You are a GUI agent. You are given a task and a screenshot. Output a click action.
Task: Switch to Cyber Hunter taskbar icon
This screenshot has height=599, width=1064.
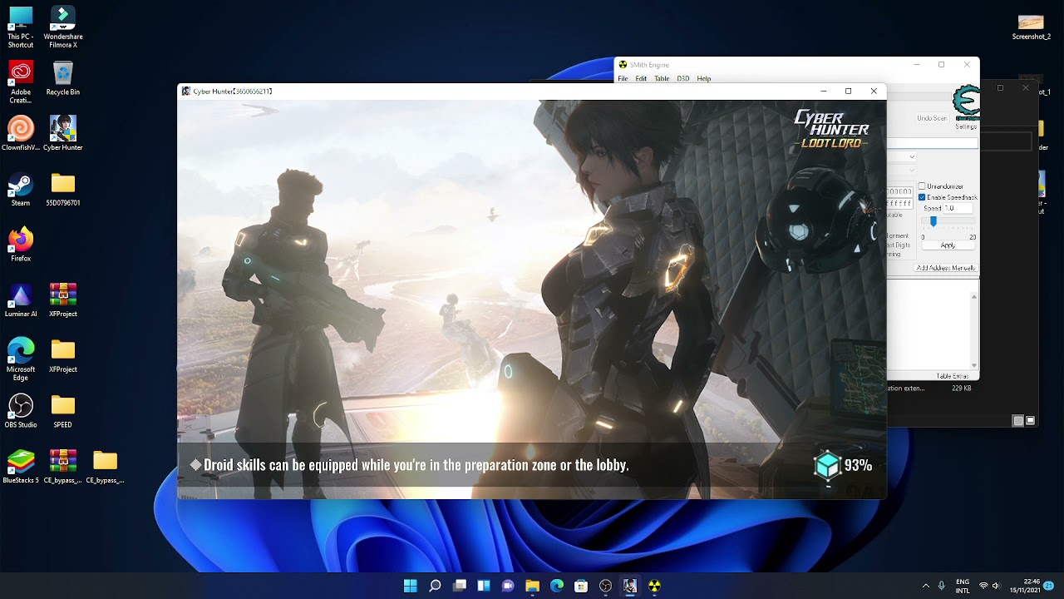tap(630, 586)
